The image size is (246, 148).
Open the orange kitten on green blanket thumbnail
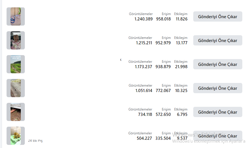click(x=16, y=136)
